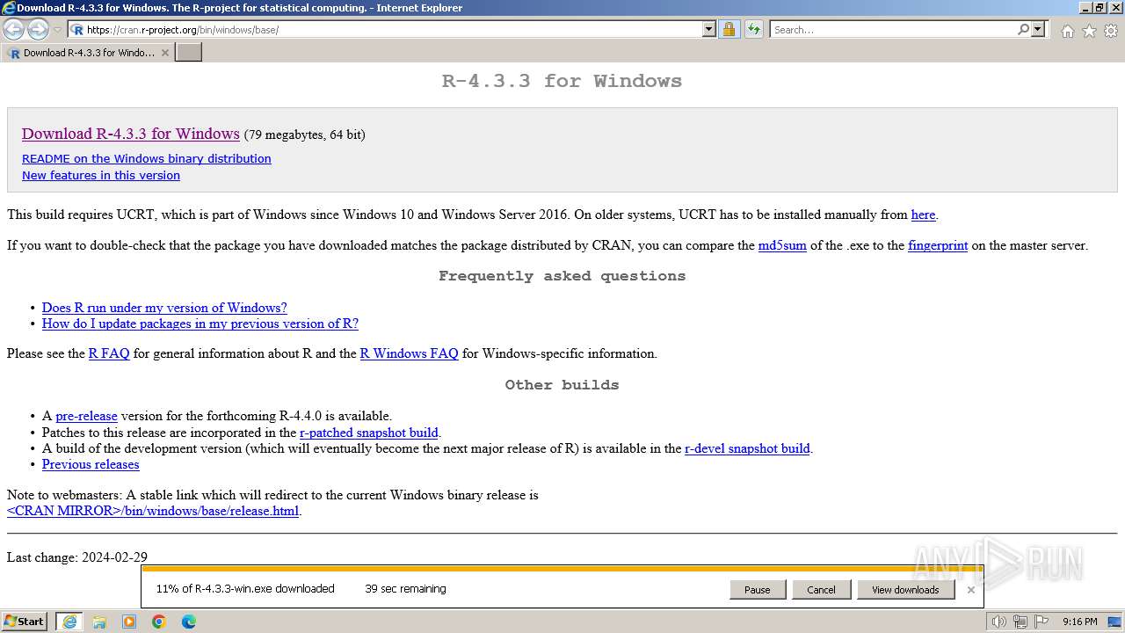The width and height of the screenshot is (1125, 633).
Task: Go forward using the browser forward arrow
Action: tap(38, 29)
